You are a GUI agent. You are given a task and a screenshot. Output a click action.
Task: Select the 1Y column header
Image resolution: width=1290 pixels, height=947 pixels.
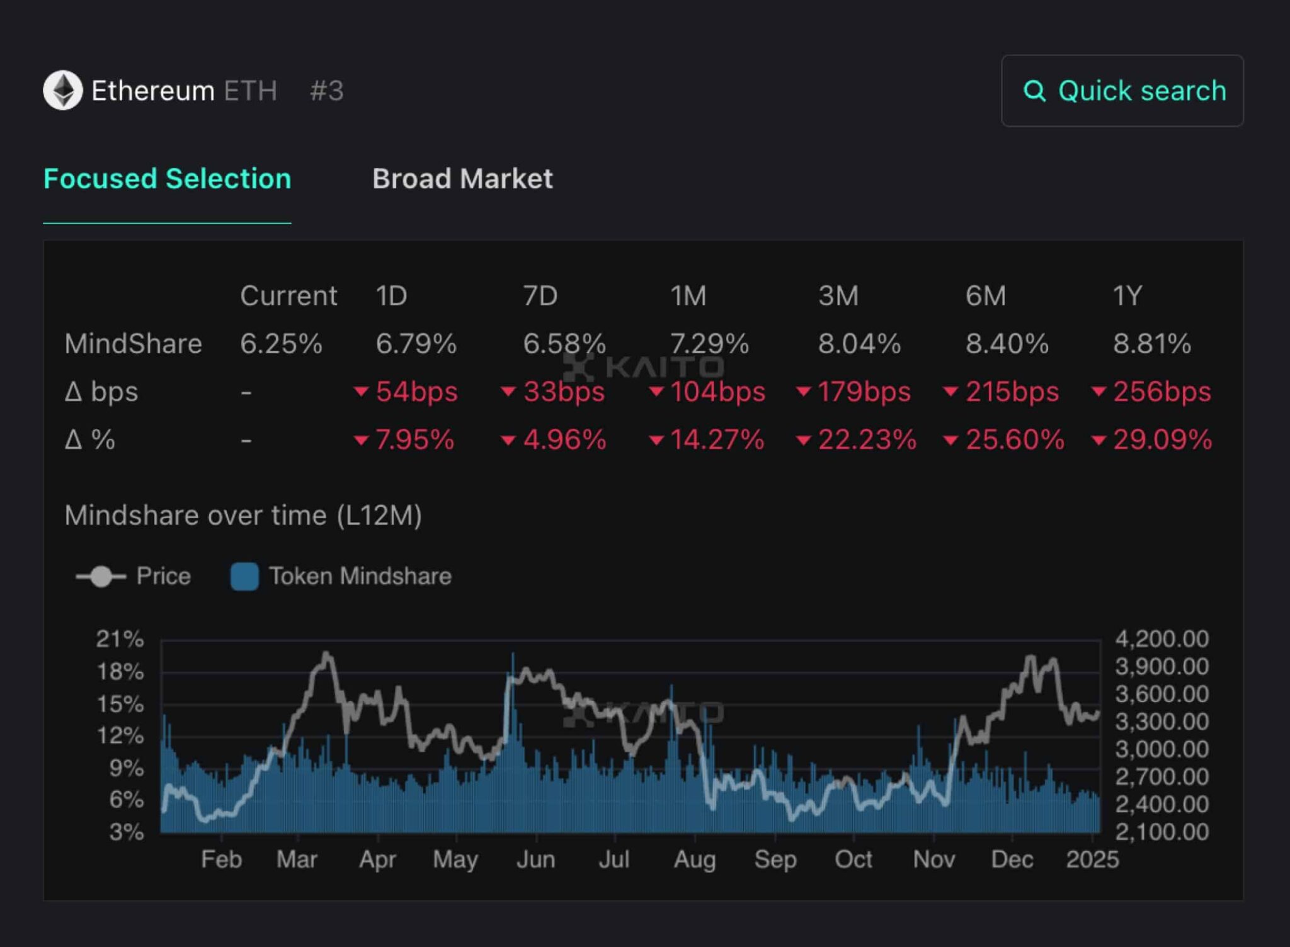tap(1130, 295)
